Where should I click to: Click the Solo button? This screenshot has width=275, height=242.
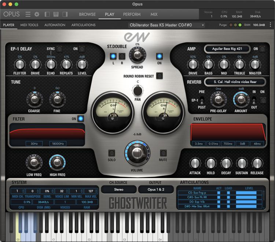pos(111,153)
